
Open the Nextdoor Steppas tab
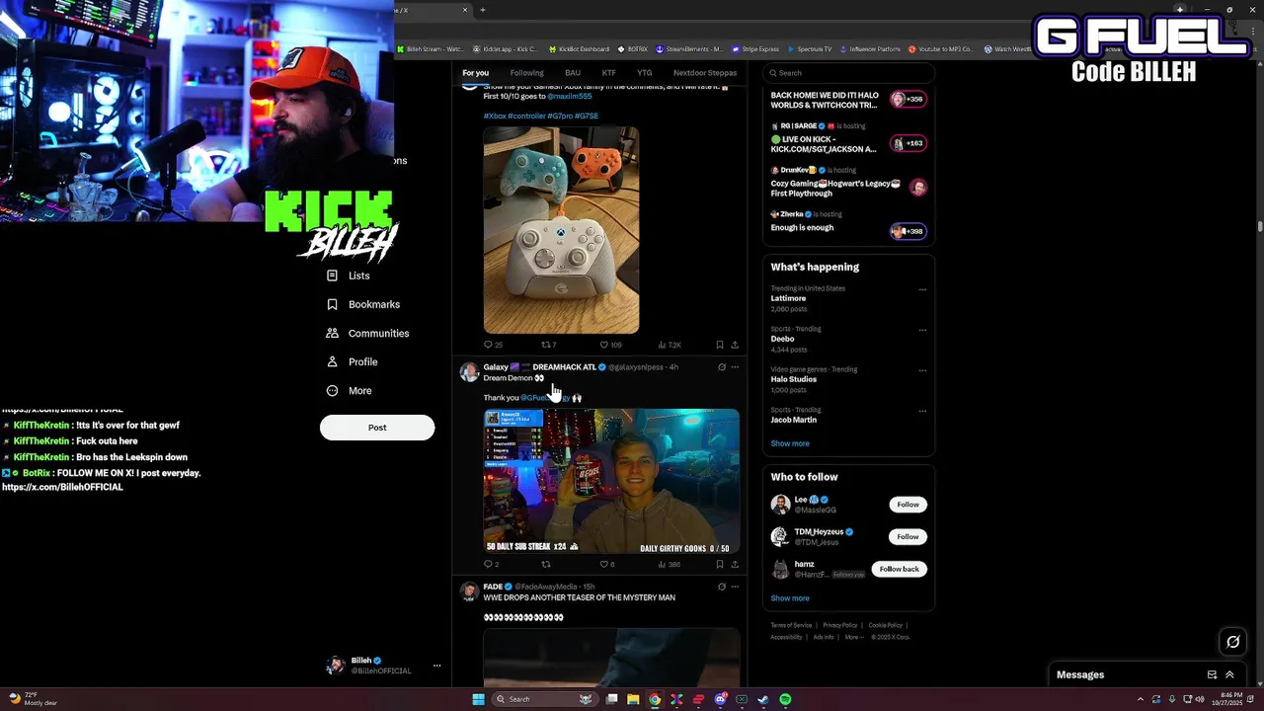705,73
